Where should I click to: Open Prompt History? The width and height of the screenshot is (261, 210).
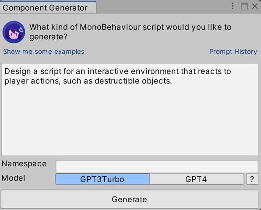coord(233,52)
